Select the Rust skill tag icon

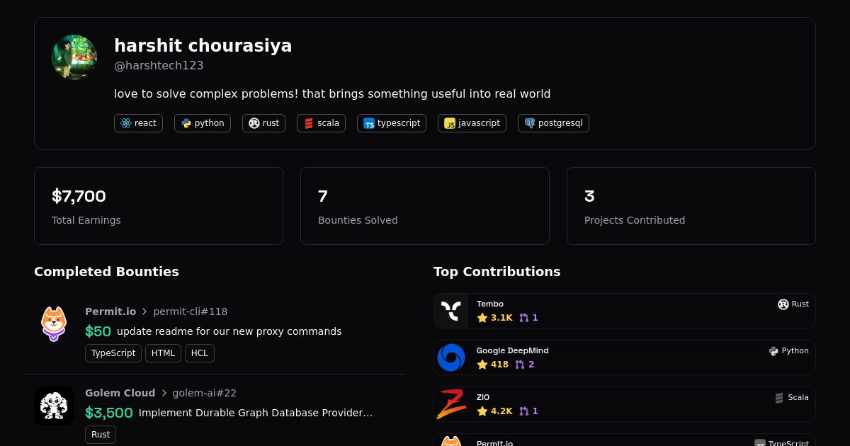[254, 123]
